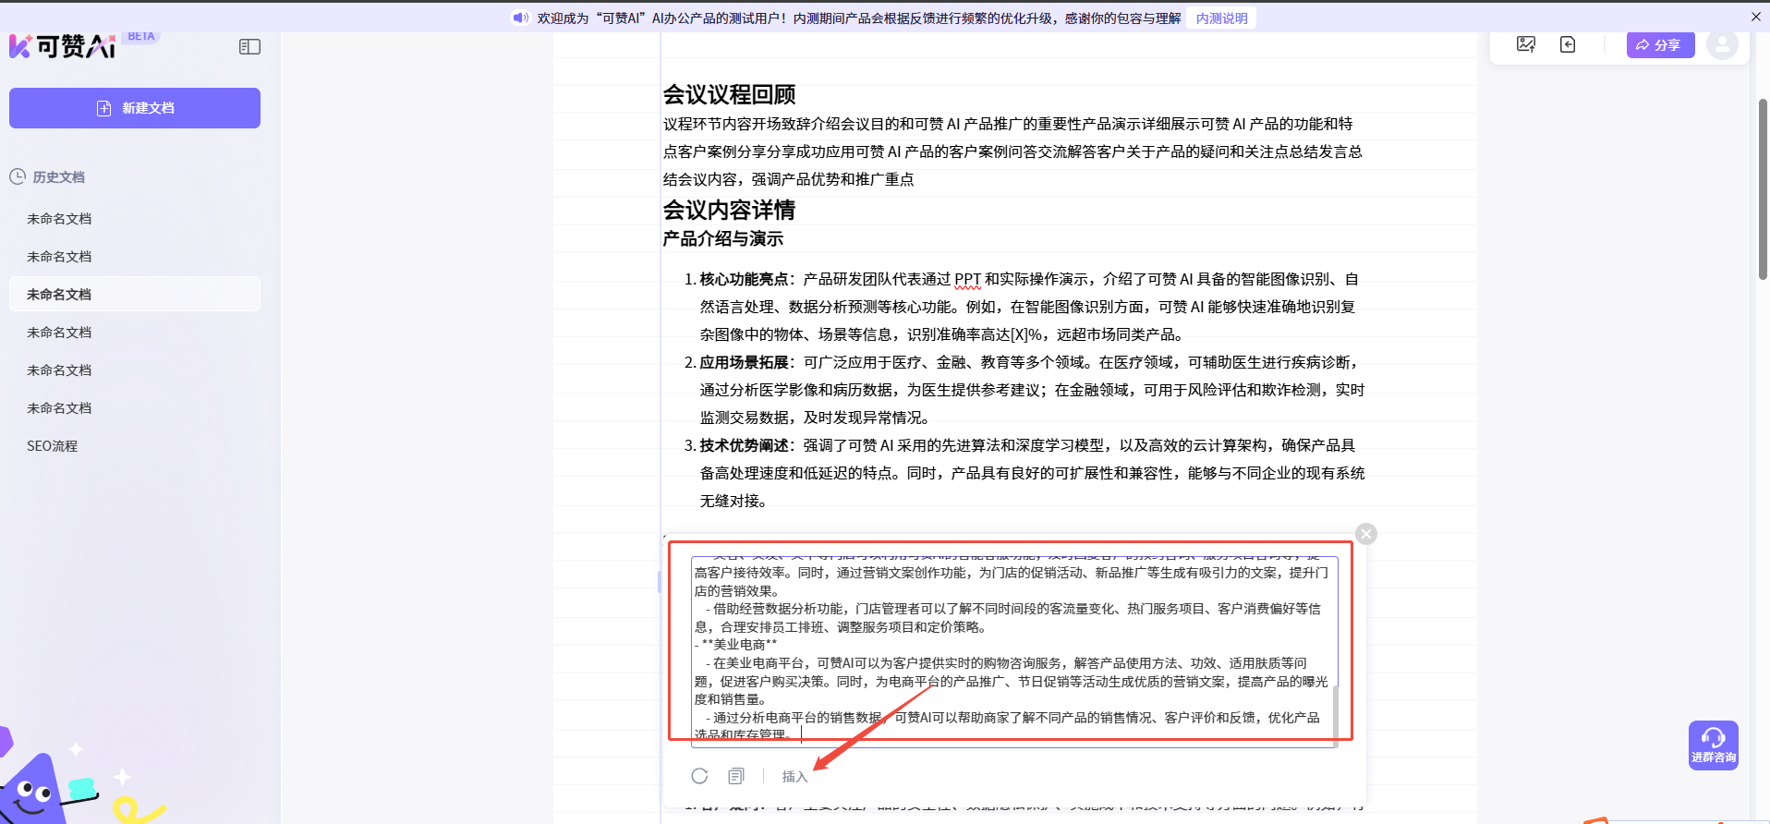
Task: Insert the generated text with 插入
Action: 794,777
